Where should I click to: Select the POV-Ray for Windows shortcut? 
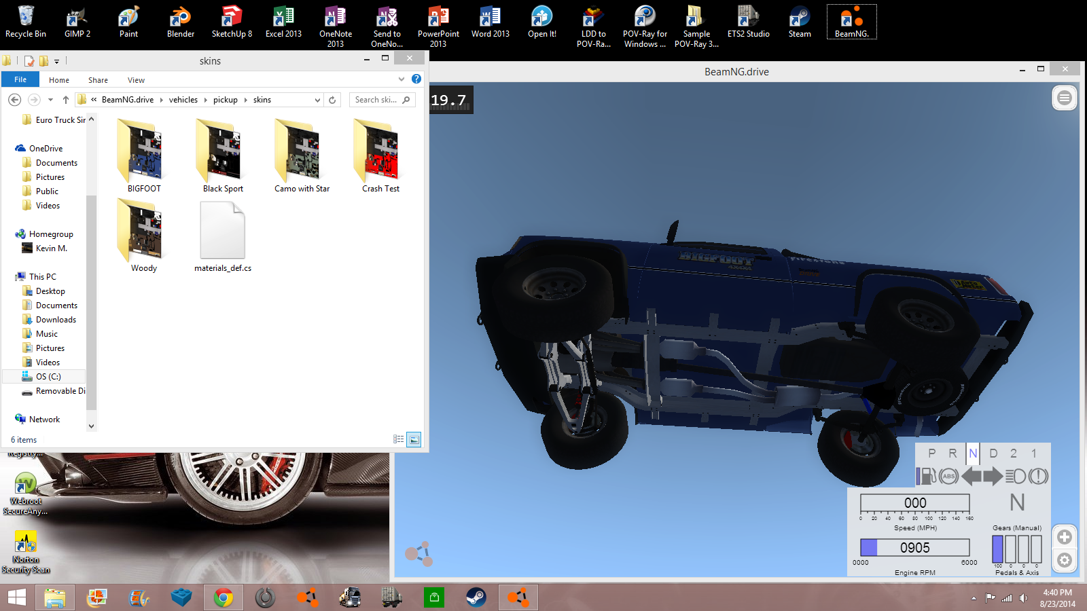(645, 27)
